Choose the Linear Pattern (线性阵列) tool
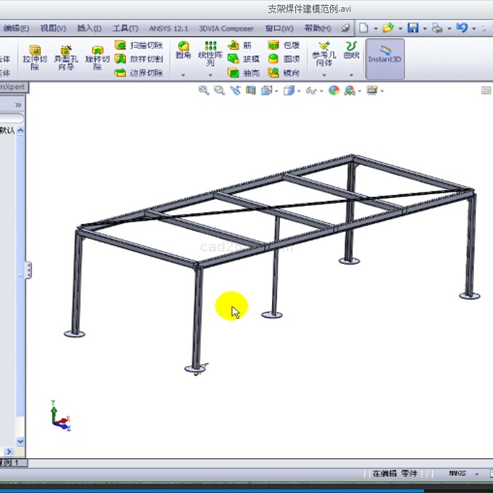Screen dimensions: 493x493 tap(210, 53)
